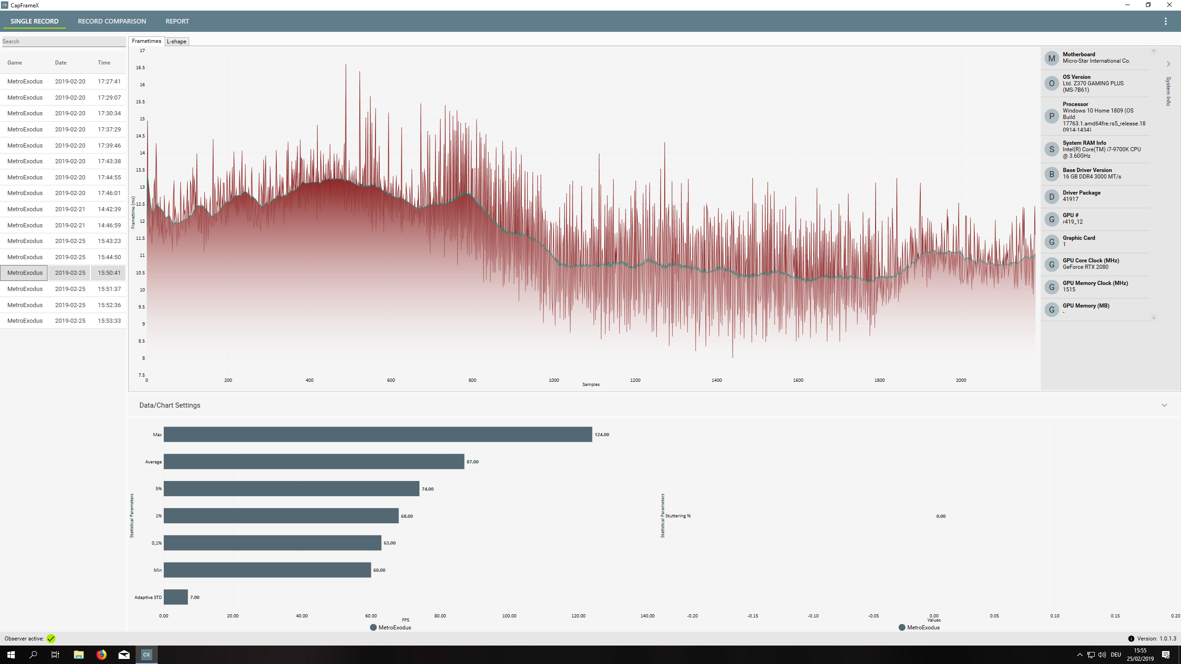Open Firefox from the taskbar
Screen dimensions: 1181x664
click(101, 655)
